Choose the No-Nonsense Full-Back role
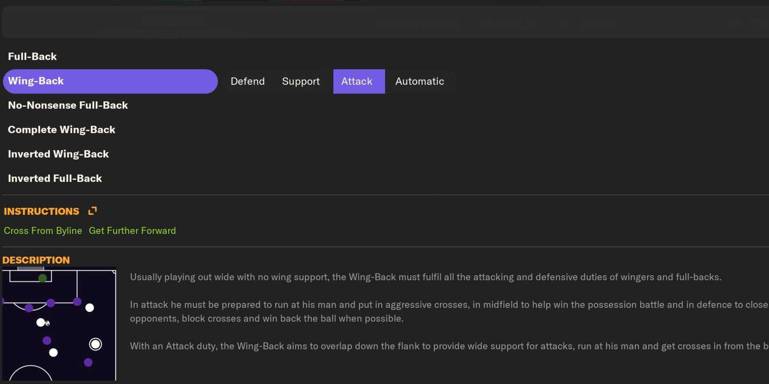Image resolution: width=769 pixels, height=384 pixels. pyautogui.click(x=68, y=105)
